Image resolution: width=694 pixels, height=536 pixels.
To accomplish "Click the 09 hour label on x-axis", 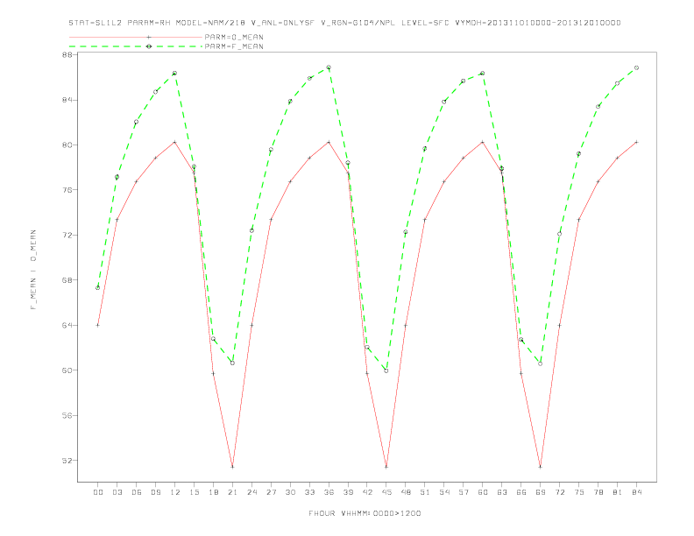I will pos(155,492).
